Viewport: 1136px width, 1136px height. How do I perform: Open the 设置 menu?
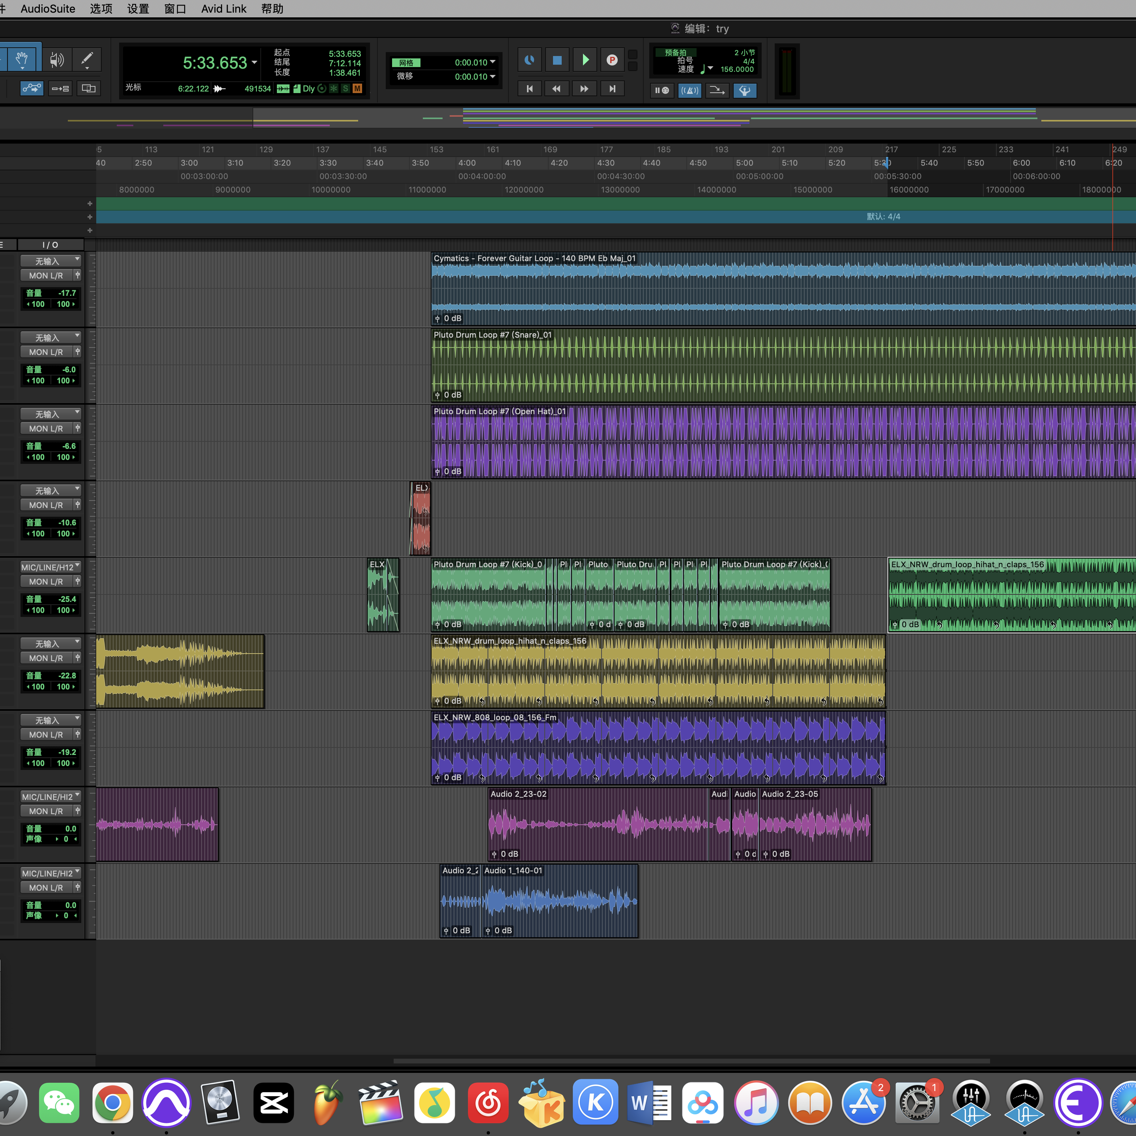[138, 9]
